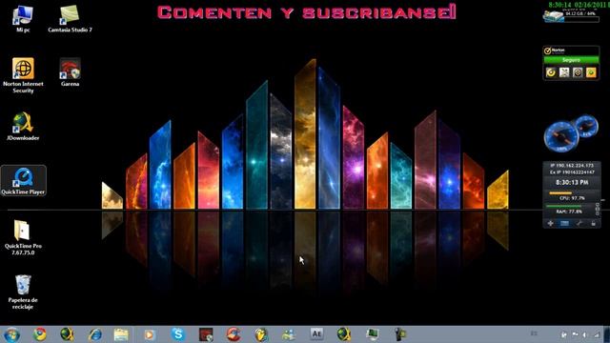Viewport: 610px width, 343px height.
Task: Click Show desktop button at taskbar end
Action: [x=607, y=334]
